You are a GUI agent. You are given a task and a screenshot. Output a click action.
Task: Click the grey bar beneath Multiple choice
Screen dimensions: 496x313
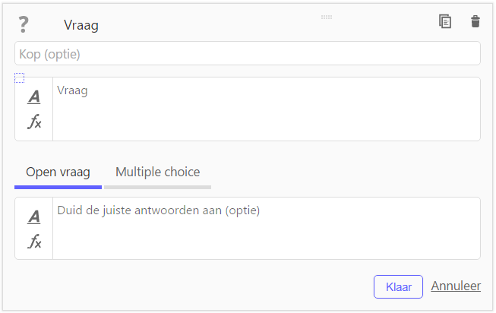coord(157,188)
